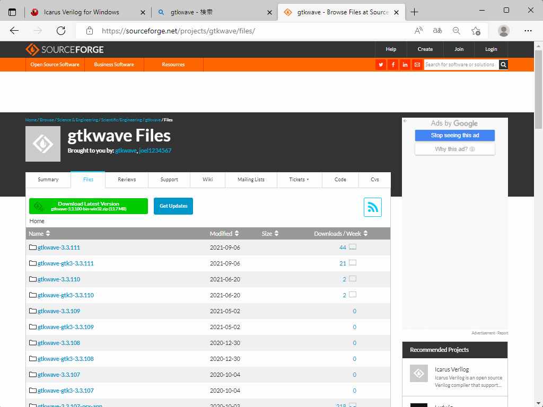Click the zoom out magnifier icon
This screenshot has height=407, width=543.
click(457, 31)
